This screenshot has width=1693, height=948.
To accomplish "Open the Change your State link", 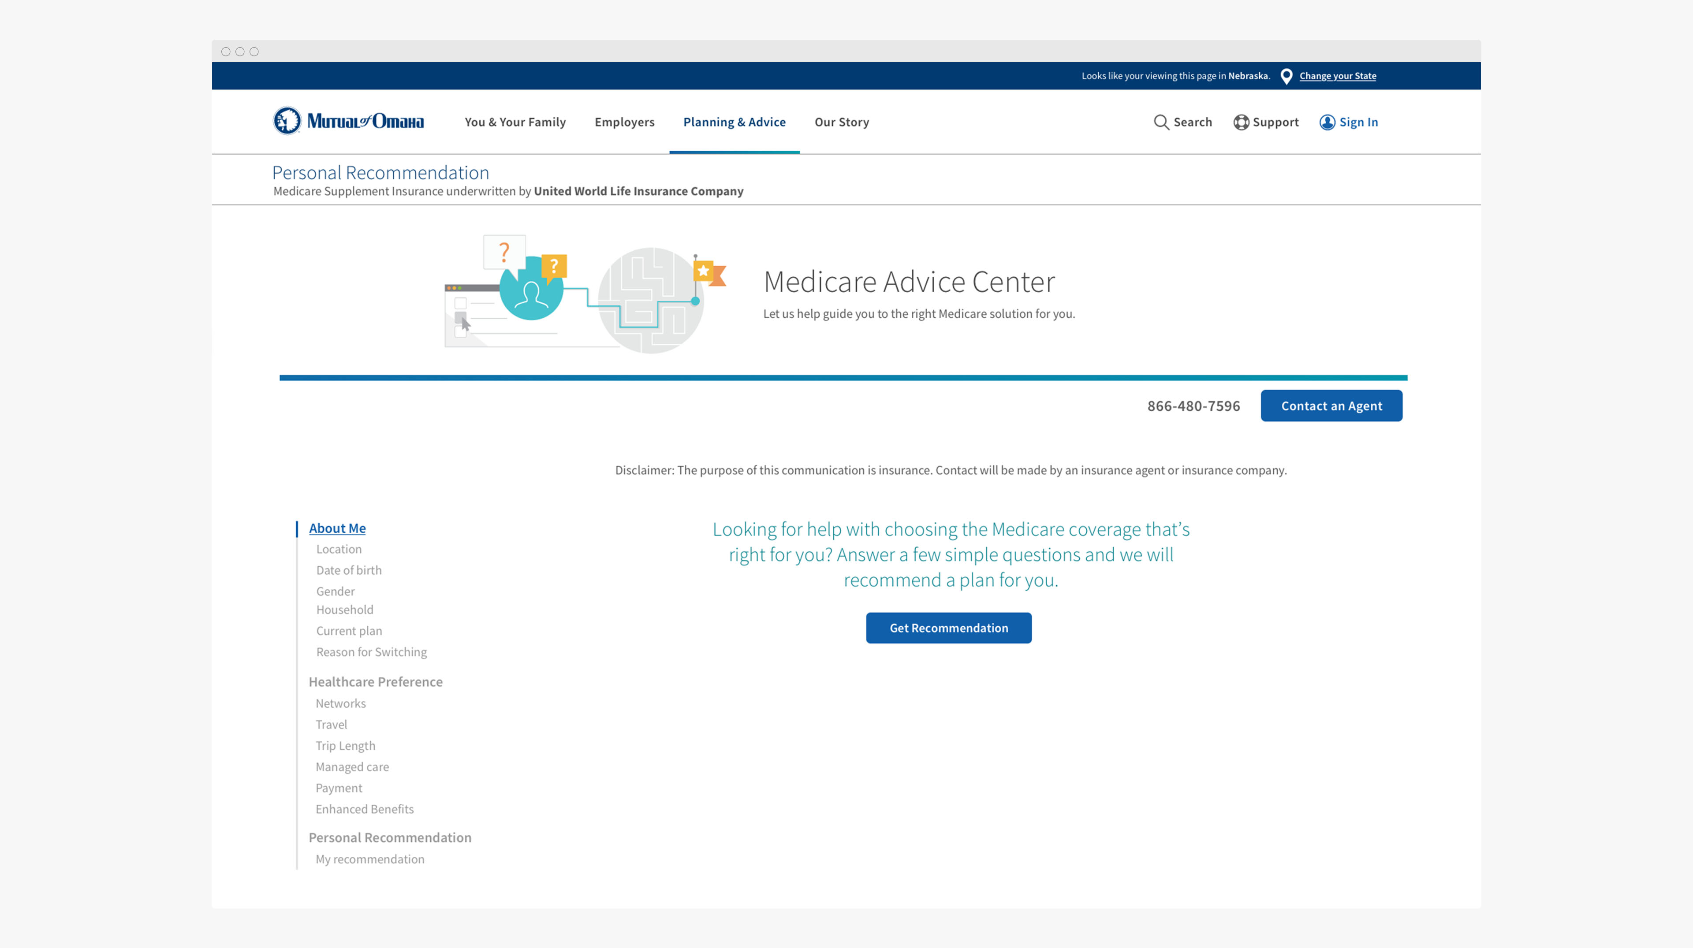I will (x=1337, y=76).
